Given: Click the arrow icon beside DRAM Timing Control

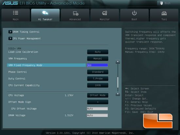Looking at the screenshot, I should 10,32.
